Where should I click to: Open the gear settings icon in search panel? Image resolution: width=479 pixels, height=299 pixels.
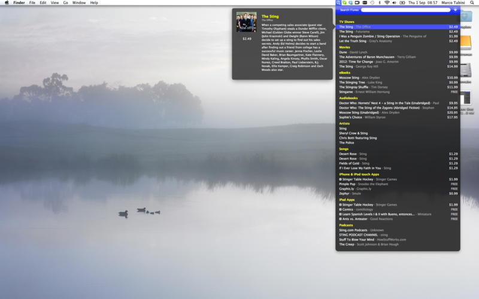coord(455,10)
